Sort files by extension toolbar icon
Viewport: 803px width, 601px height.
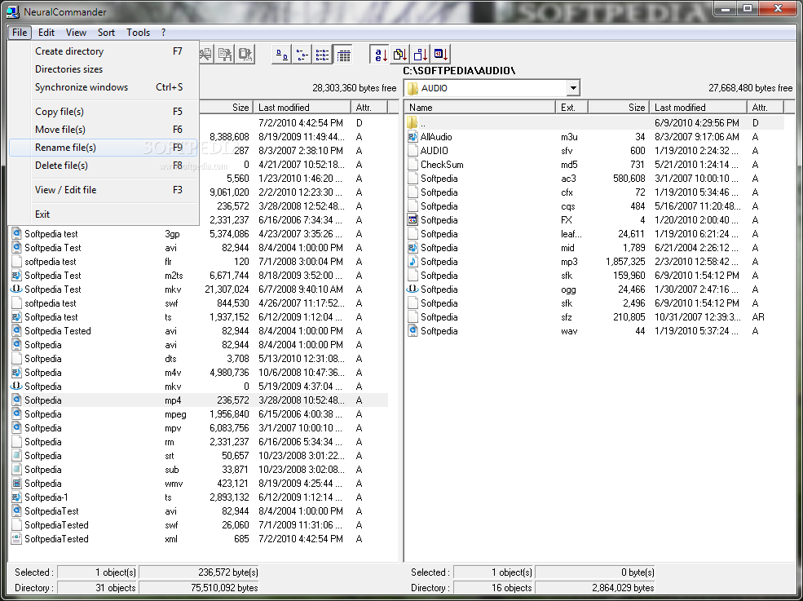400,55
